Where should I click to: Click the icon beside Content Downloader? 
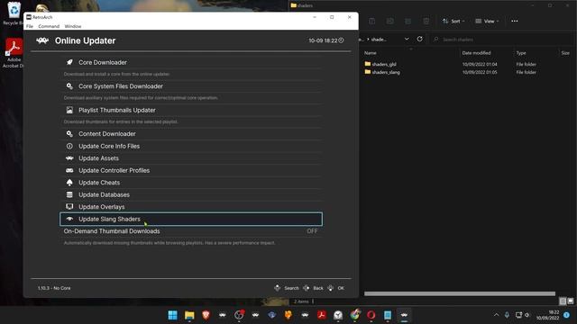(x=69, y=134)
